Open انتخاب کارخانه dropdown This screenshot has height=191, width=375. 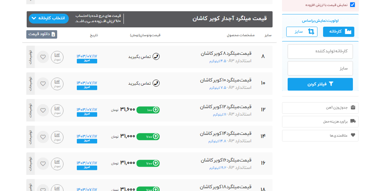point(48,18)
